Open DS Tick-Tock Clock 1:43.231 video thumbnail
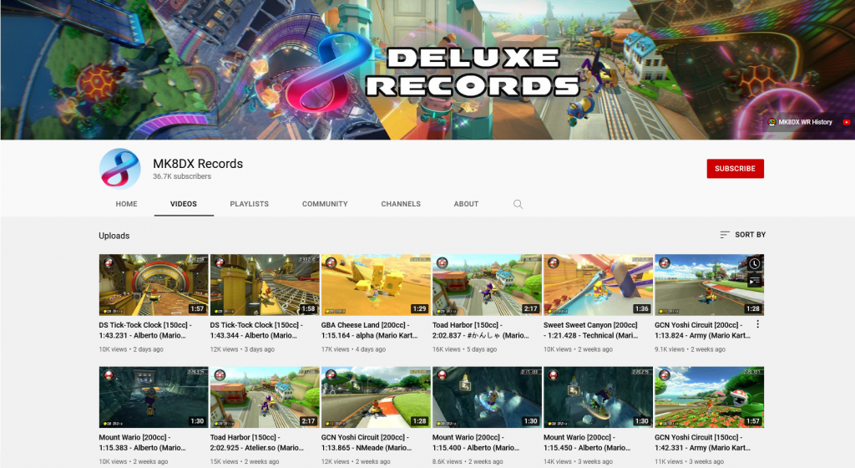Image resolution: width=855 pixels, height=468 pixels. (x=154, y=285)
